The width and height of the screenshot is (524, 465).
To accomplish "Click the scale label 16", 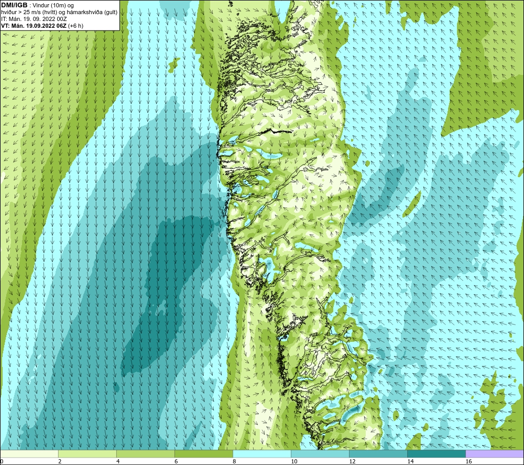I will (468, 461).
